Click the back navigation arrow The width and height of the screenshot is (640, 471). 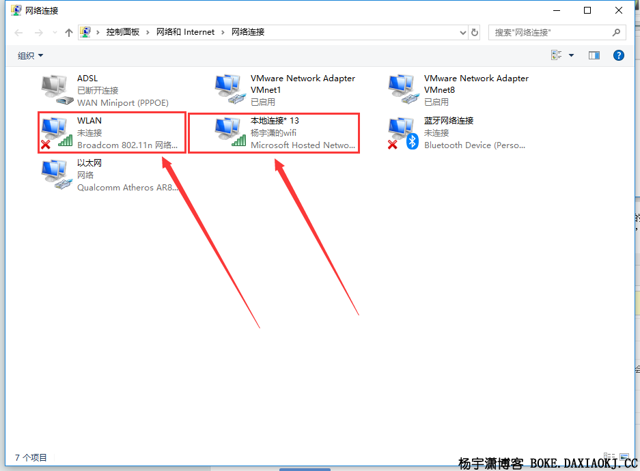tap(18, 33)
